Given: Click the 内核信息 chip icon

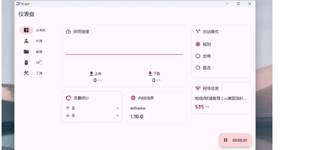Looking at the screenshot, I should point(133,98).
